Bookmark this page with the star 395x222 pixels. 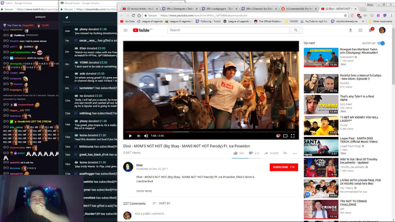click(346, 15)
